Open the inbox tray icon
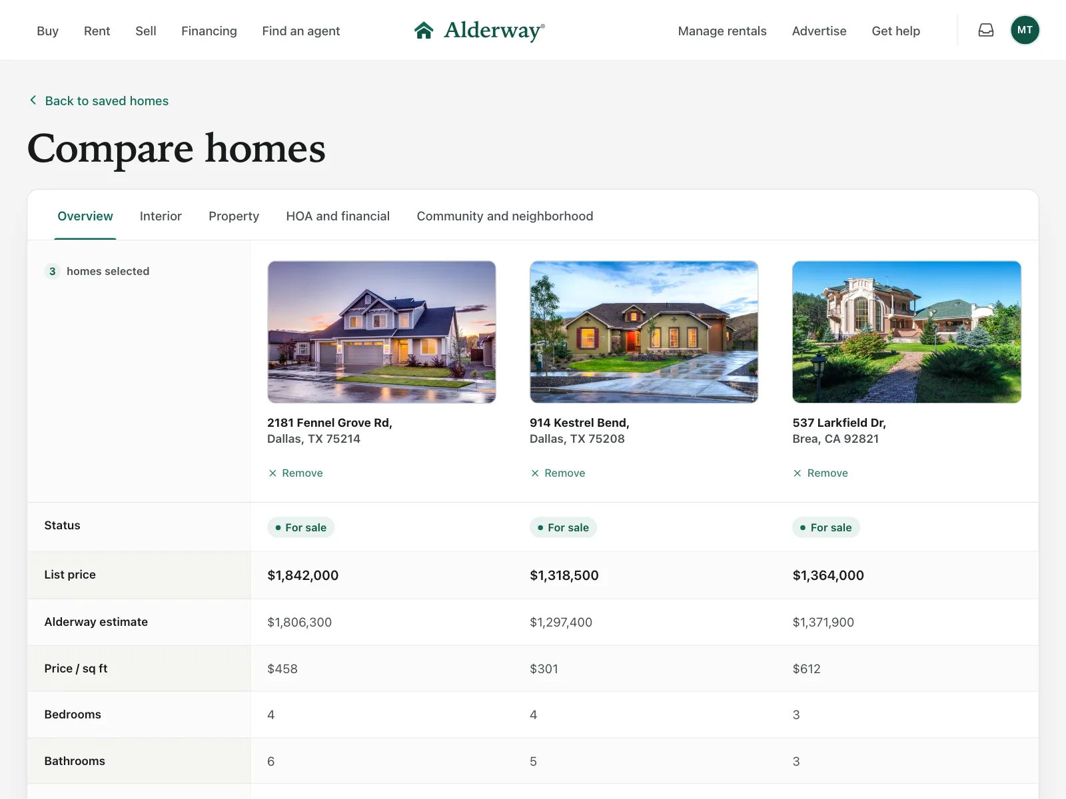Screen dimensions: 1066x799 [986, 30]
